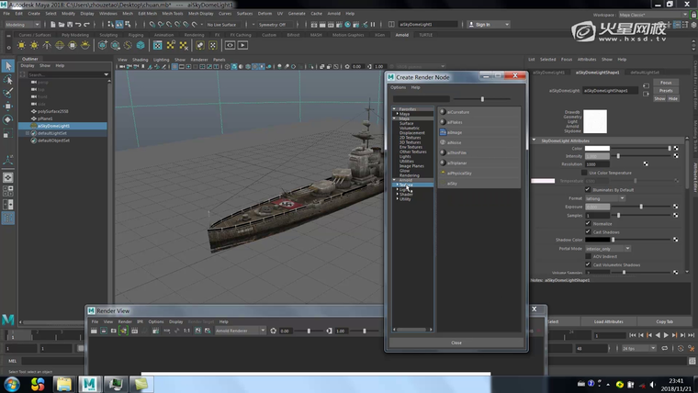Image resolution: width=698 pixels, height=393 pixels.
Task: Activate the Select tool in toolbox
Action: [8, 66]
